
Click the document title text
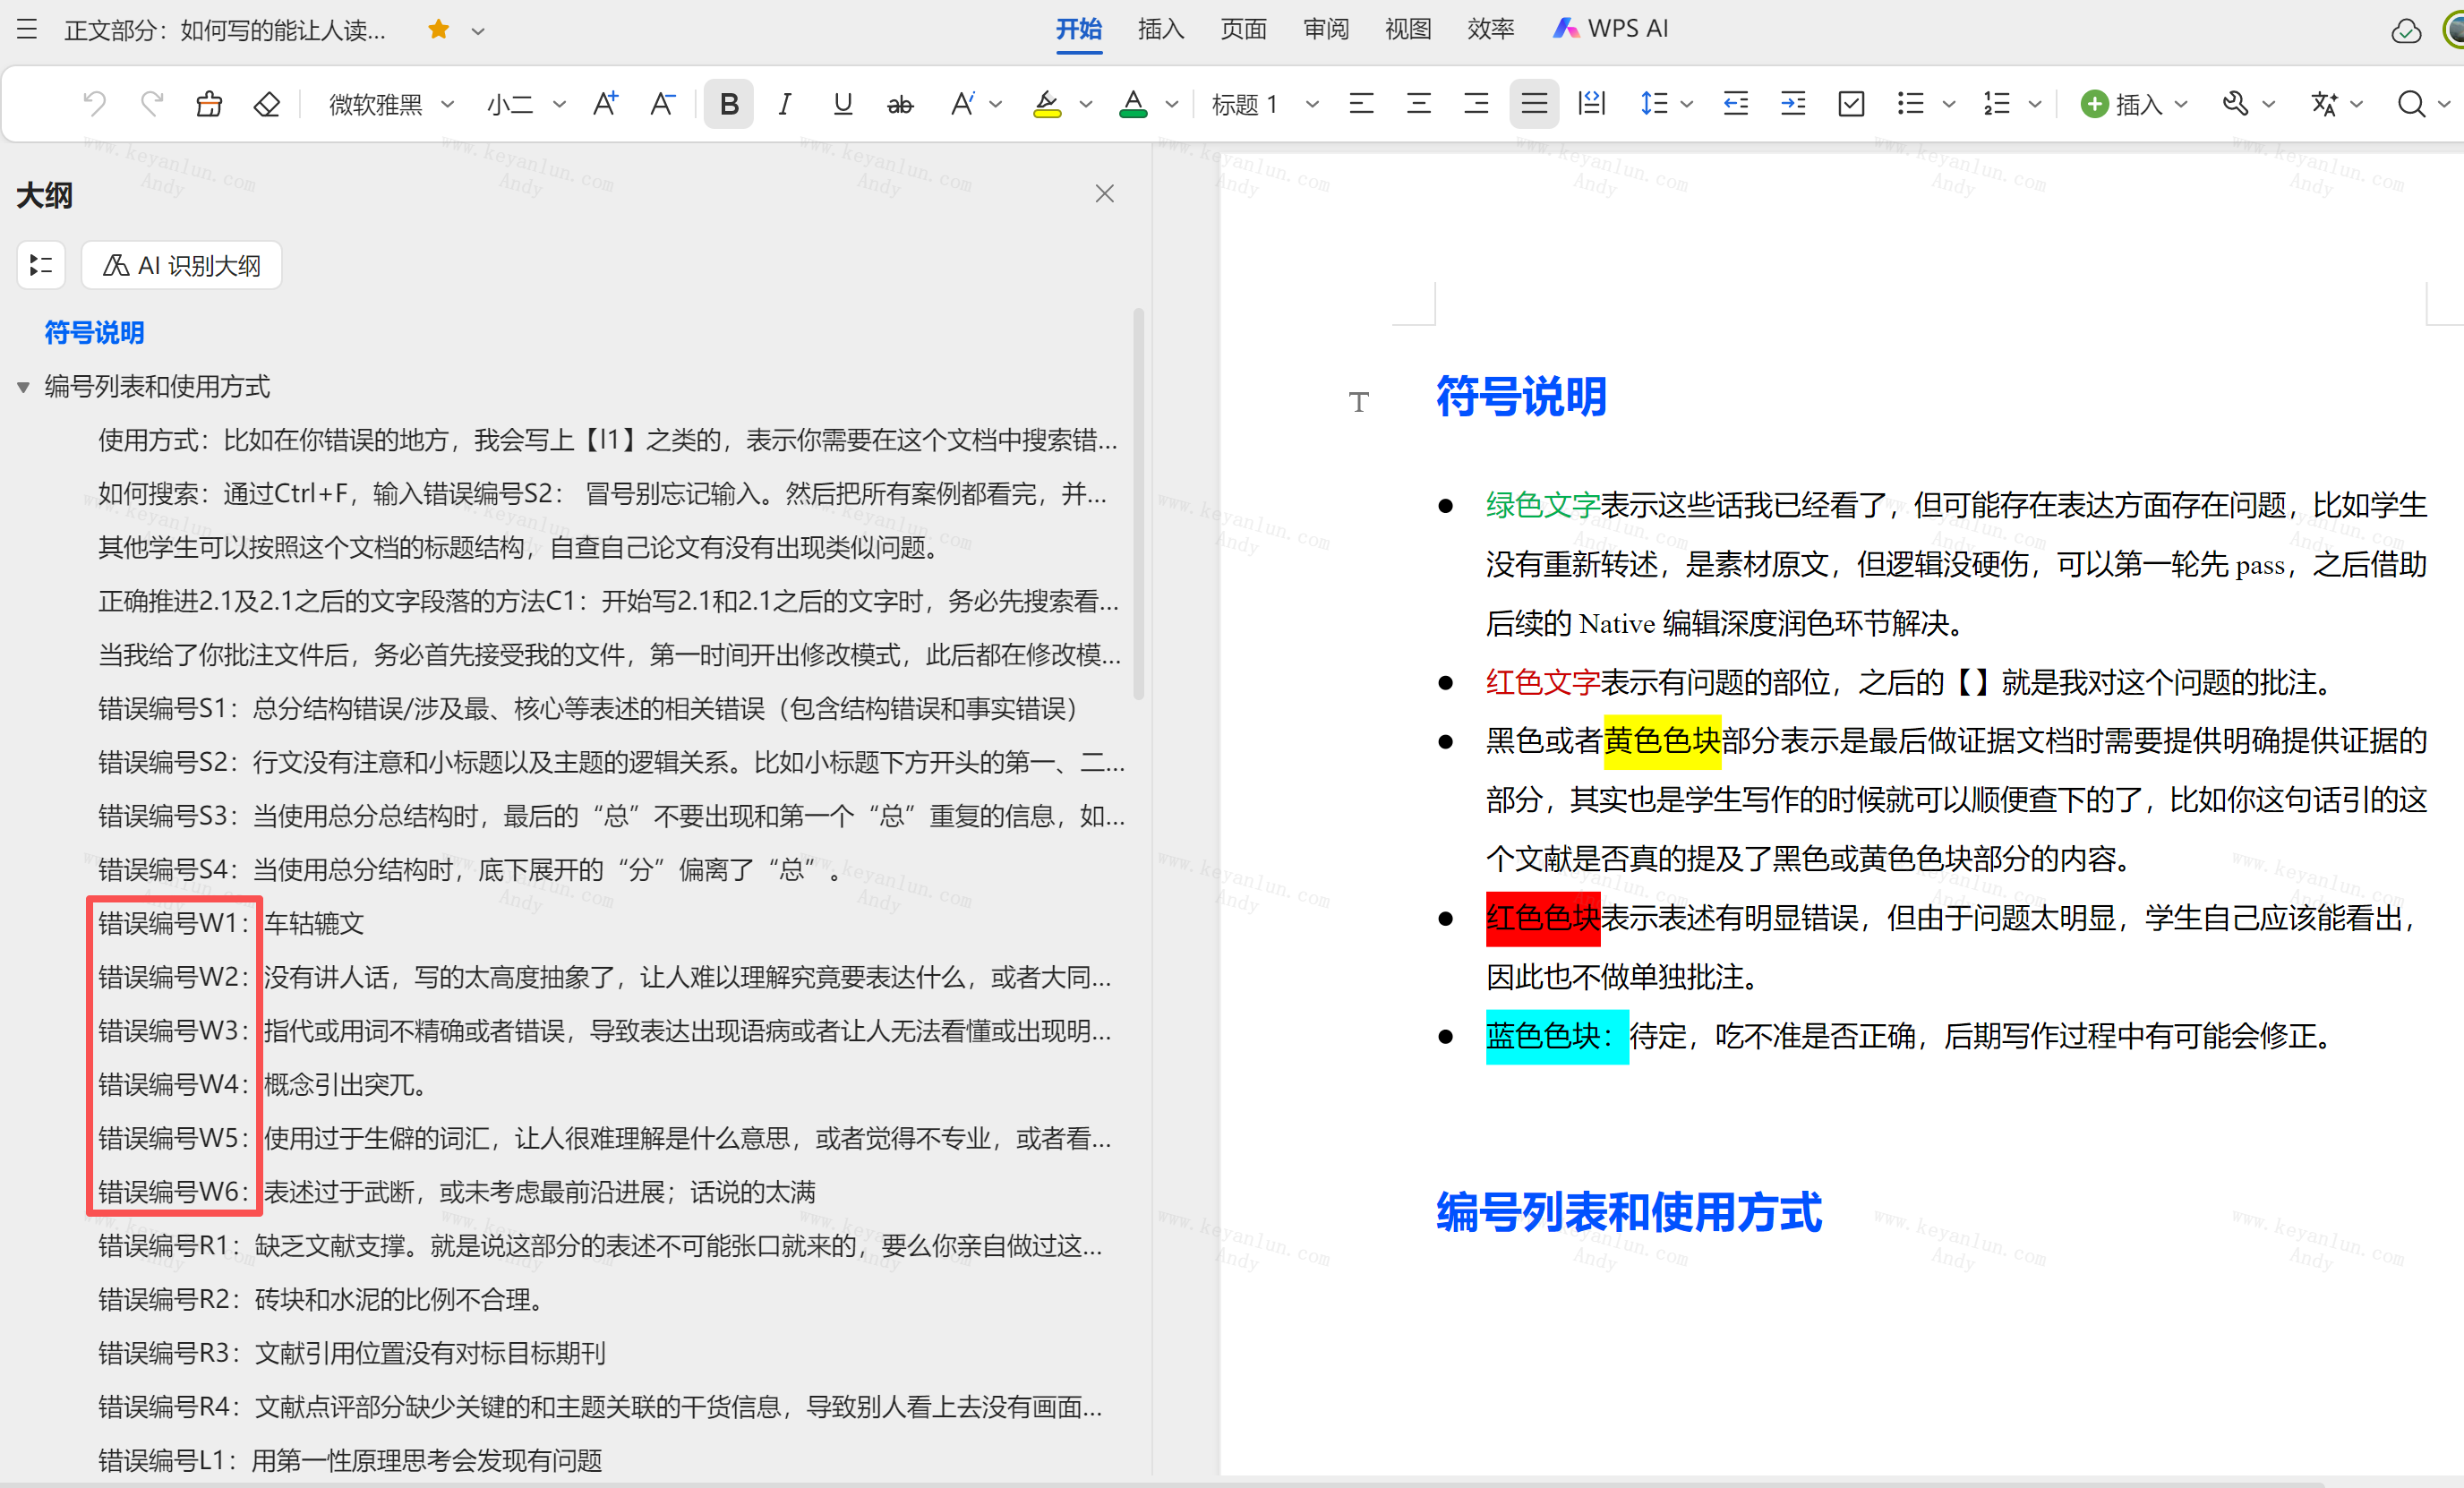[x=225, y=30]
